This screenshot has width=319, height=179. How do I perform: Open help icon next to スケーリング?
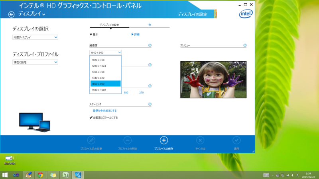point(150,104)
